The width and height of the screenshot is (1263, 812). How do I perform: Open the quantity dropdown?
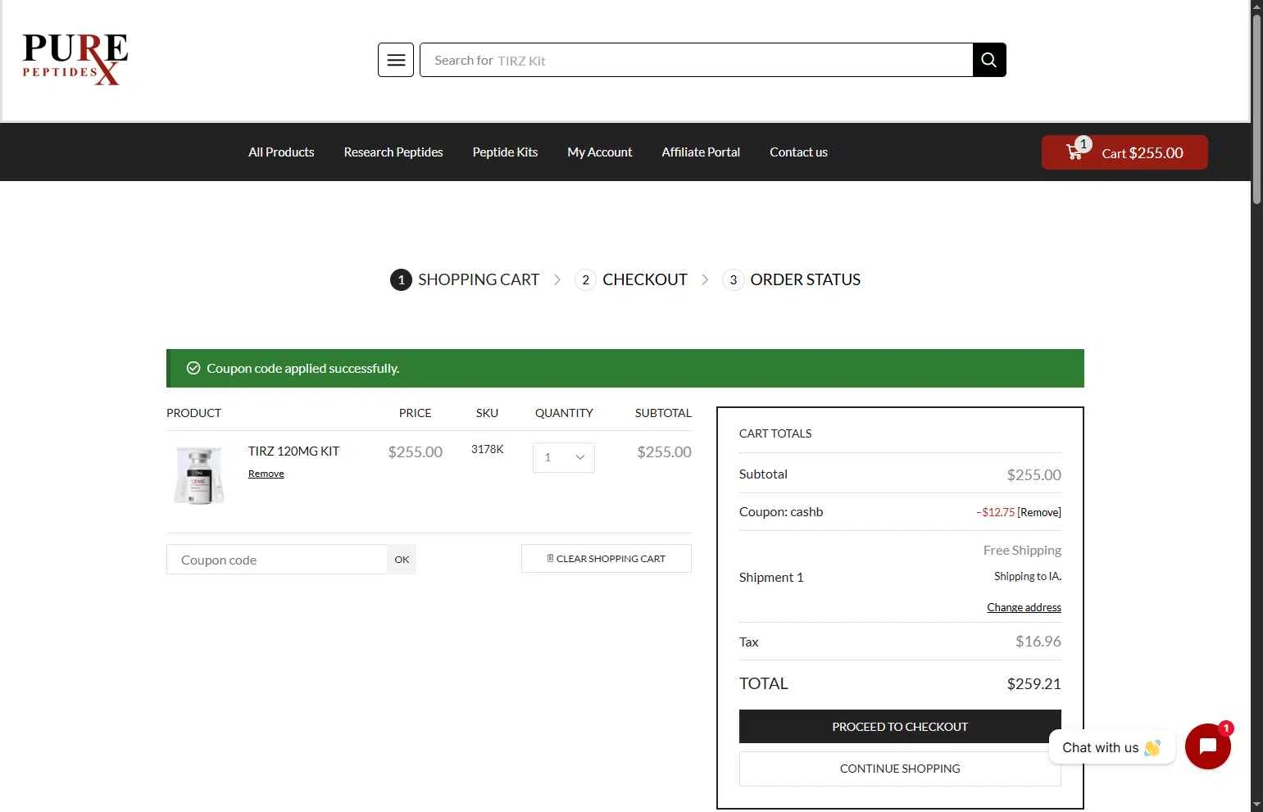pos(564,457)
